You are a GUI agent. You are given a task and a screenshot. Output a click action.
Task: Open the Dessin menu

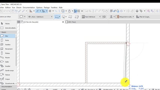(19, 7)
